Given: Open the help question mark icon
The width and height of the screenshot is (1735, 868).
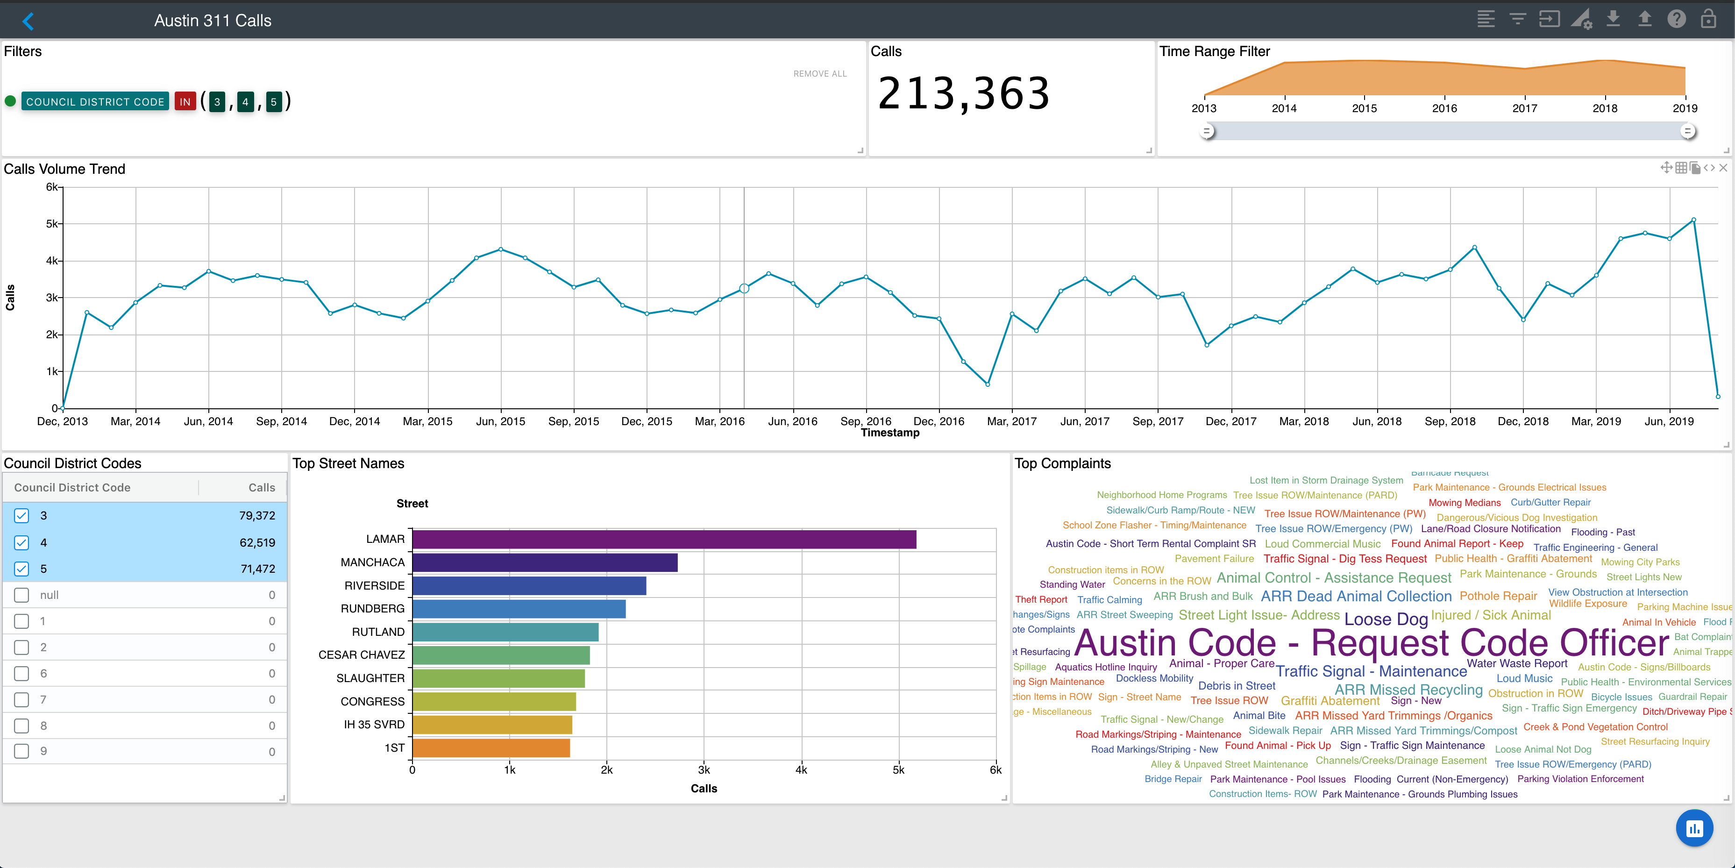Looking at the screenshot, I should pos(1677,20).
